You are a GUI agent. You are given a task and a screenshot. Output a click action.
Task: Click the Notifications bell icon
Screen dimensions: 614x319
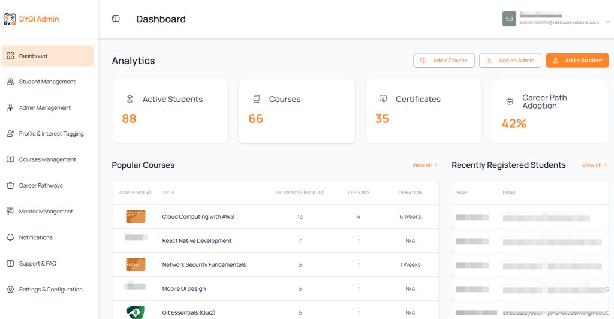(10, 237)
